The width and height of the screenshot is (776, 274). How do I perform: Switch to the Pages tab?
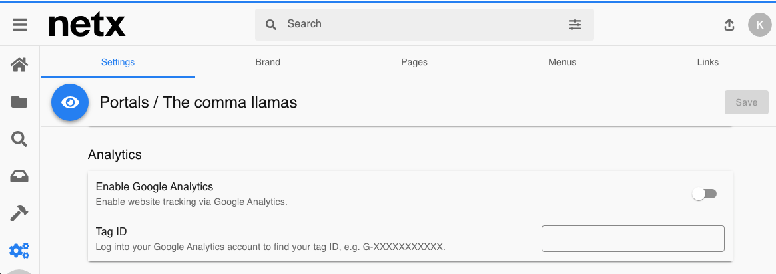pos(414,63)
